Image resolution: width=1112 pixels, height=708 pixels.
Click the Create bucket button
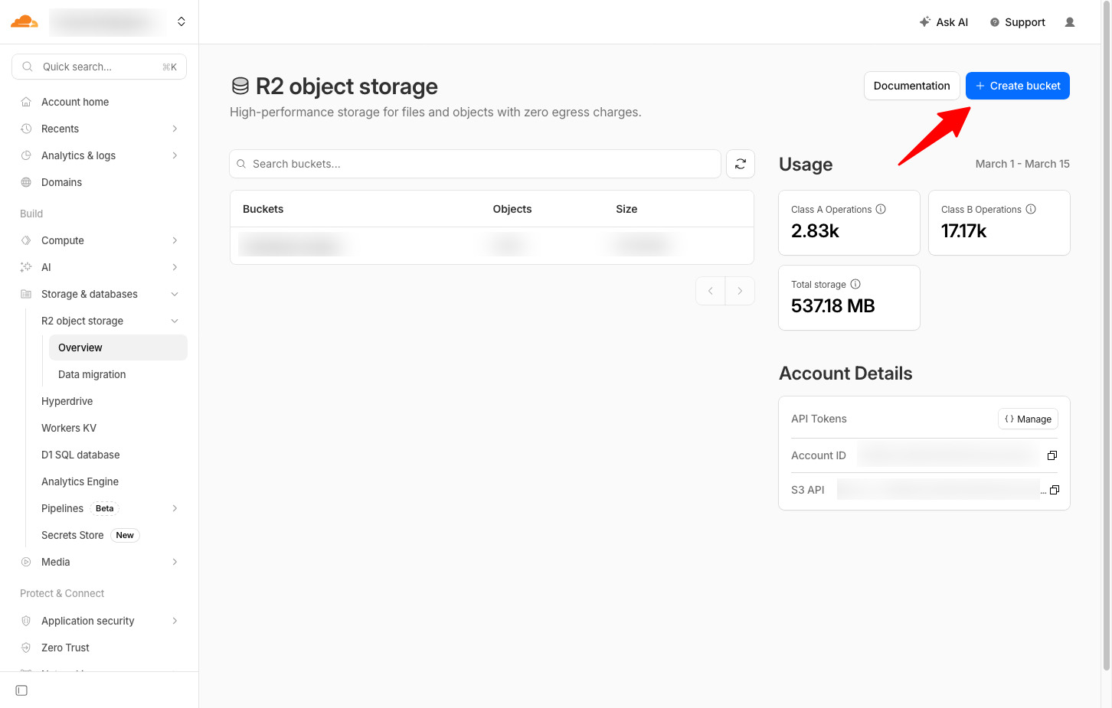pyautogui.click(x=1017, y=86)
